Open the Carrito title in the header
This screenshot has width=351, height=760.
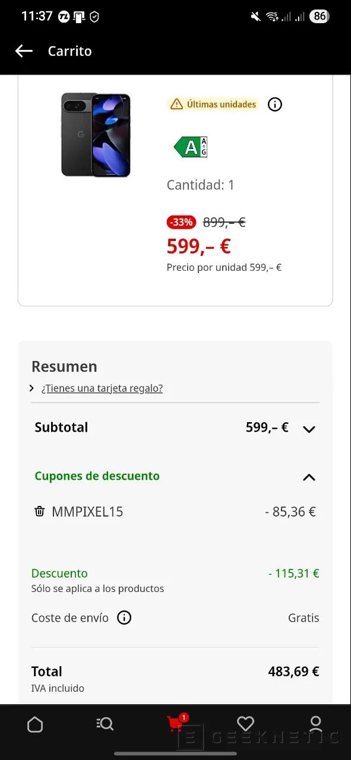pyautogui.click(x=69, y=51)
